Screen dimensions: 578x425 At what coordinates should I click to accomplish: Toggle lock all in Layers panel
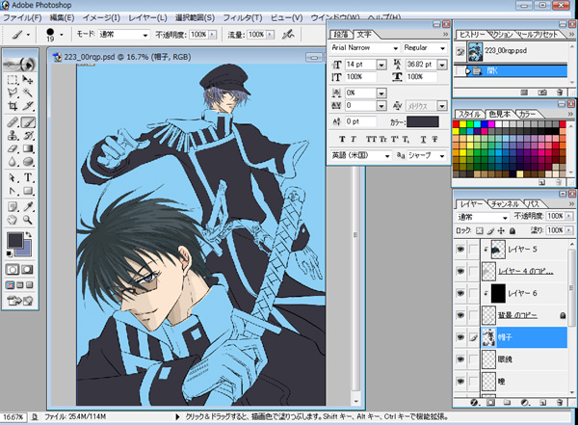click(512, 231)
